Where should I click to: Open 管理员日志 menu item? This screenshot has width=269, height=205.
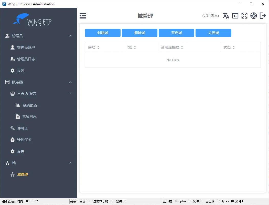[x=38, y=59]
